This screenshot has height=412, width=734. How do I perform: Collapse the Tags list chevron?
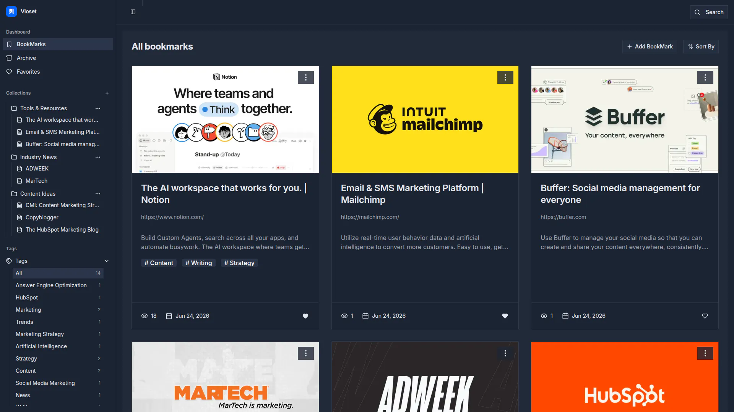pyautogui.click(x=107, y=261)
